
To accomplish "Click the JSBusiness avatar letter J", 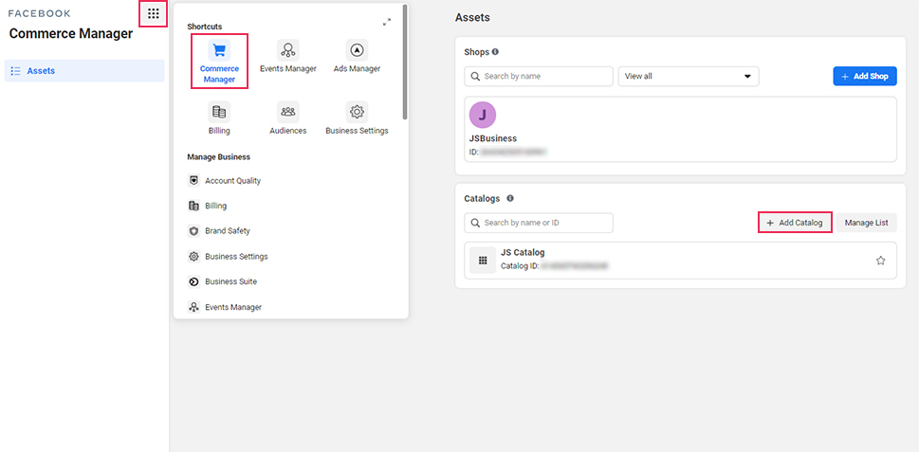I will tap(483, 115).
